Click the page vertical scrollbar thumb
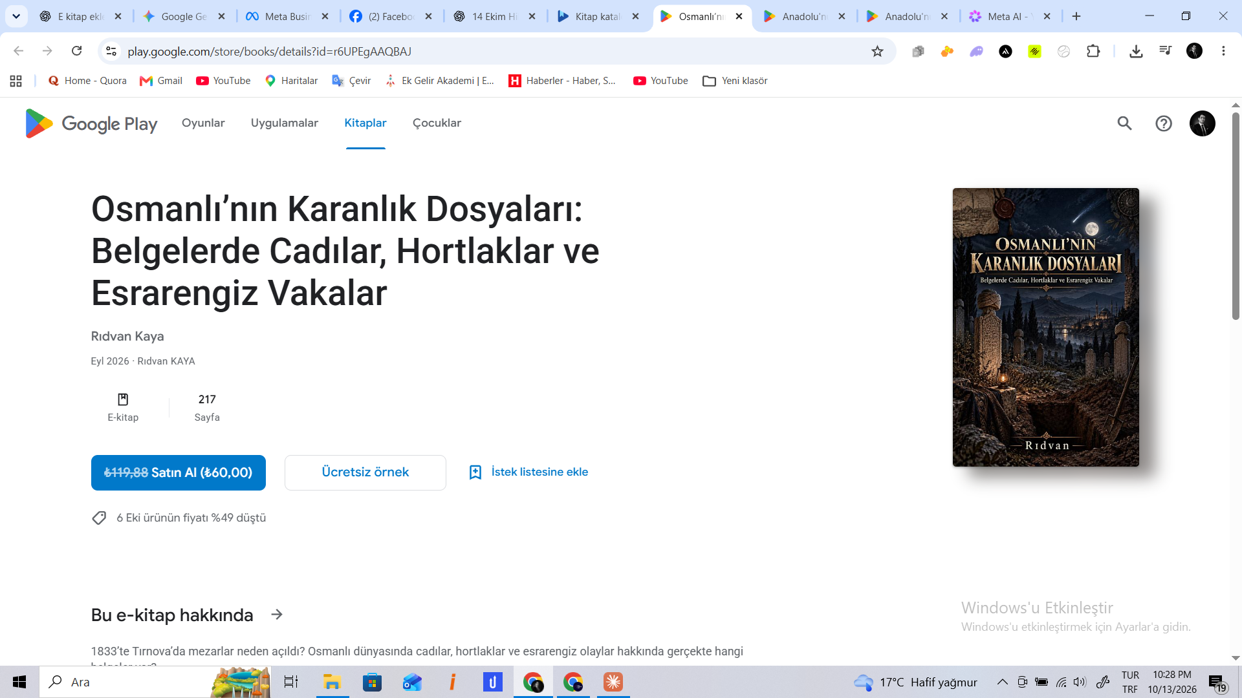 tap(1236, 216)
